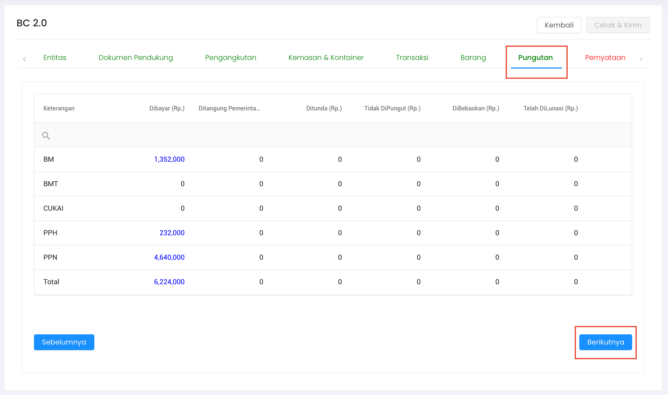Sort by the Dibayar (Rp.) column header
Image resolution: width=668 pixels, height=395 pixels.
pyautogui.click(x=167, y=109)
